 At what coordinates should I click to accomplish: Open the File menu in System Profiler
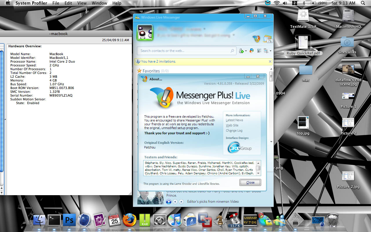pyautogui.click(x=56, y=3)
